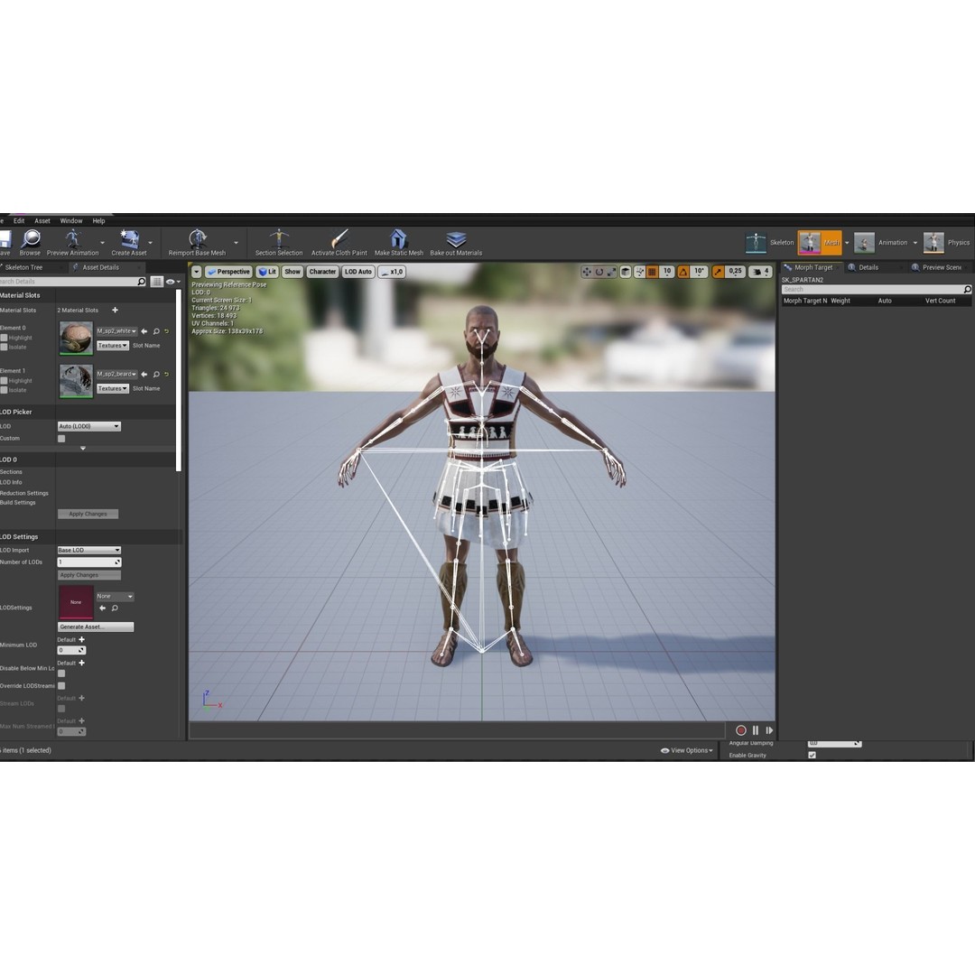The height and width of the screenshot is (975, 975).
Task: Select the rotate gizmo mode icon
Action: pyautogui.click(x=599, y=272)
